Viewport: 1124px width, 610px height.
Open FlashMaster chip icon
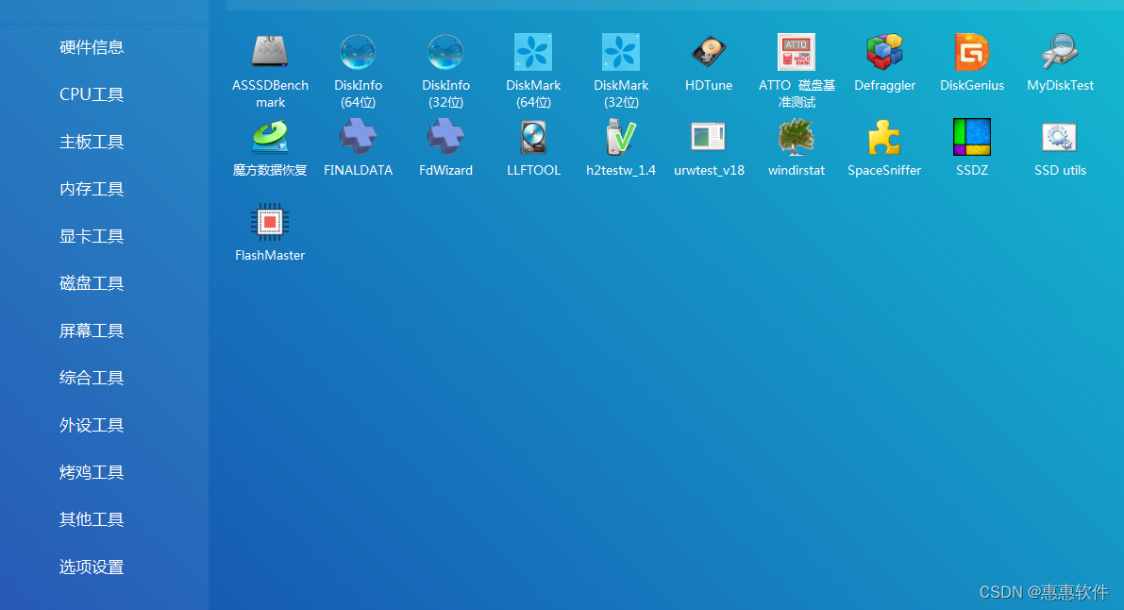coord(270,222)
